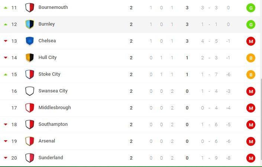262x167 pixels.
Task: Click the Swansea City white crest icon
Action: coord(30,91)
